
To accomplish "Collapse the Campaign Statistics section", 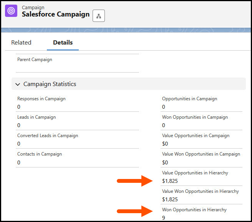I will point(18,84).
